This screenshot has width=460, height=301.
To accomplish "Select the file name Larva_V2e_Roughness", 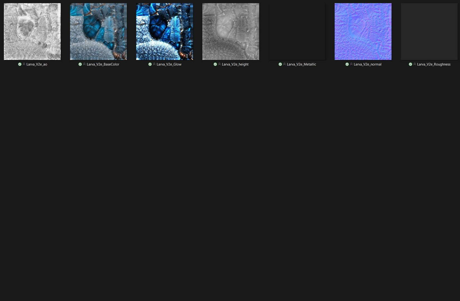I will click(x=434, y=64).
